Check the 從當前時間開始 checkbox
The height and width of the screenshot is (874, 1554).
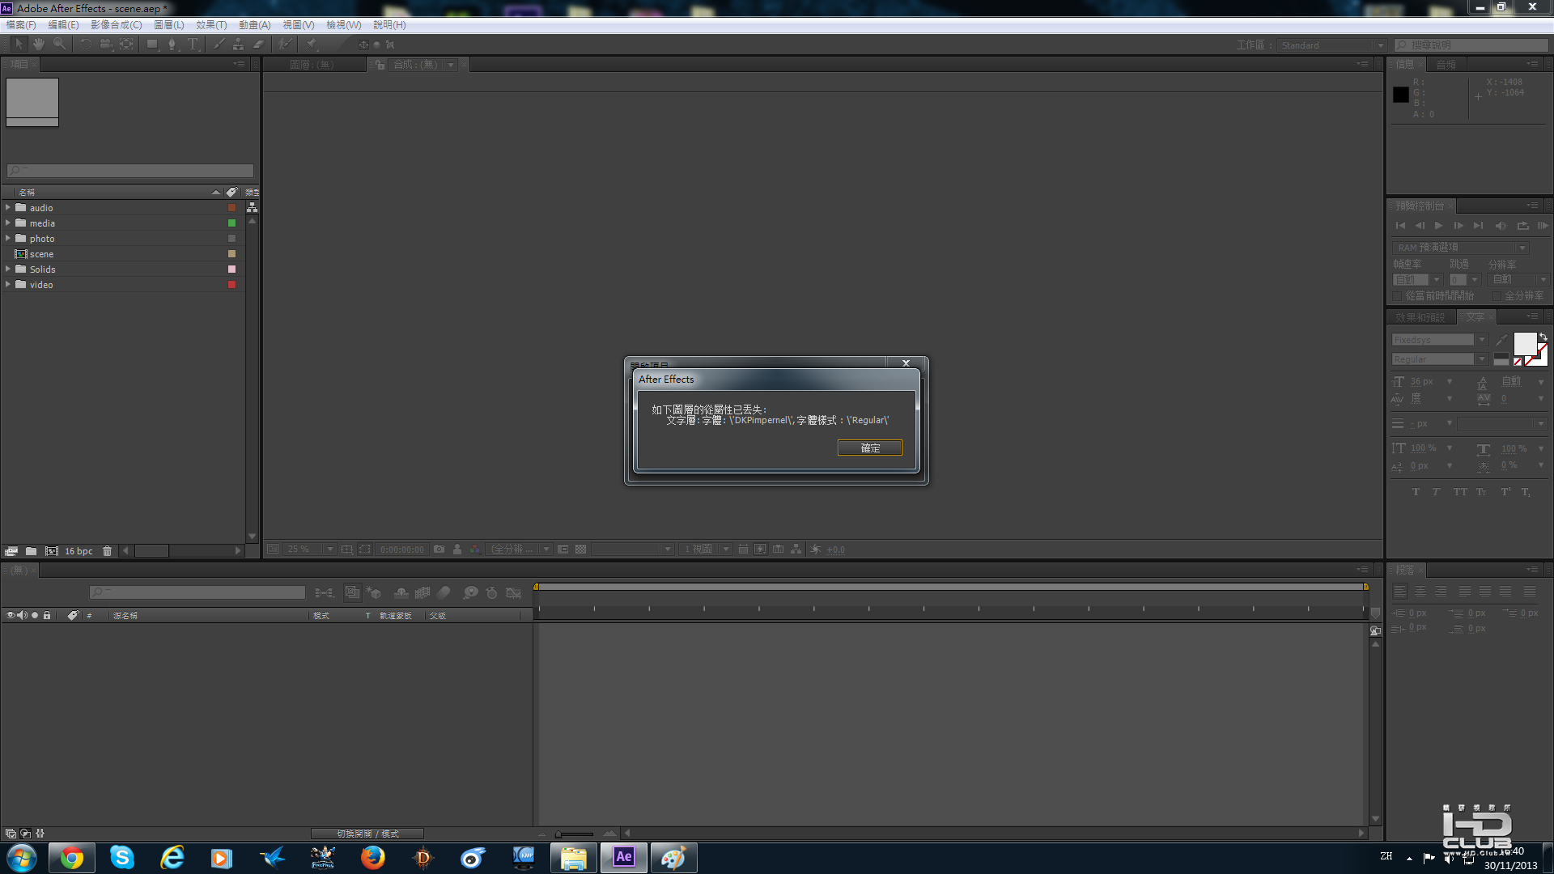tap(1398, 296)
